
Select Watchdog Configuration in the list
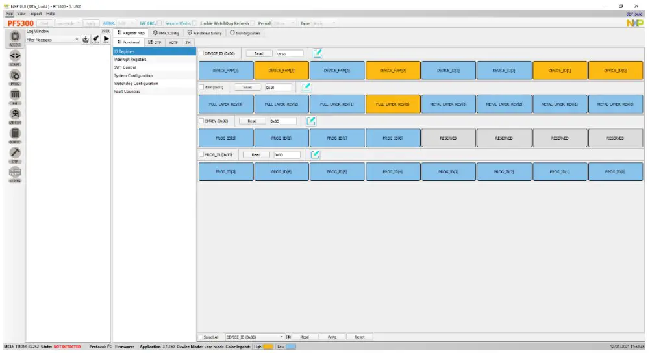click(x=154, y=83)
